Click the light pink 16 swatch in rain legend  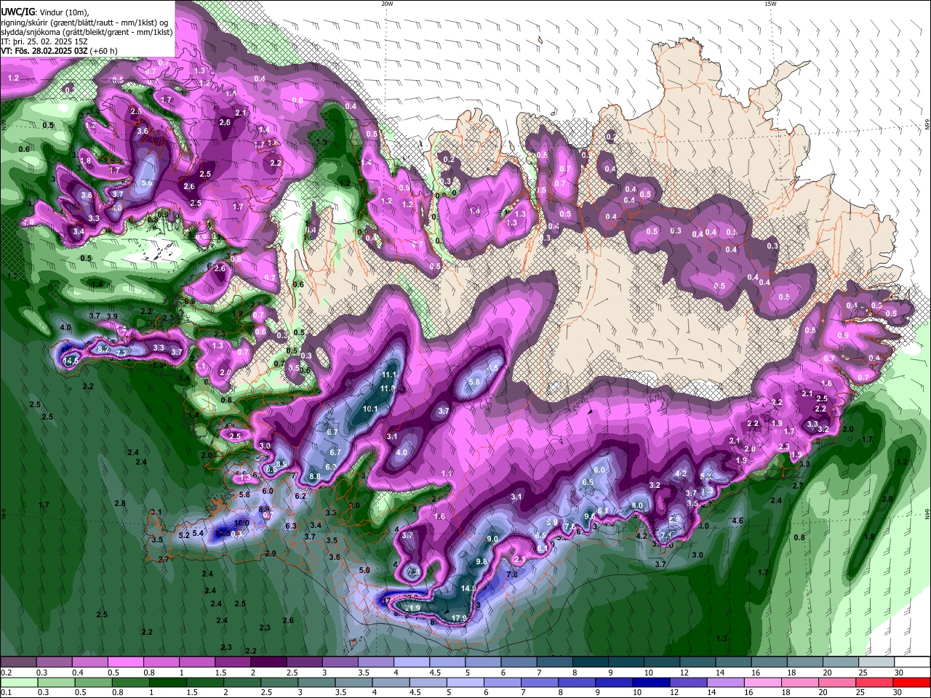pyautogui.click(x=762, y=683)
